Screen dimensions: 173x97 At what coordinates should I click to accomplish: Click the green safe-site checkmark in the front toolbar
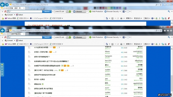click(x=70, y=37)
